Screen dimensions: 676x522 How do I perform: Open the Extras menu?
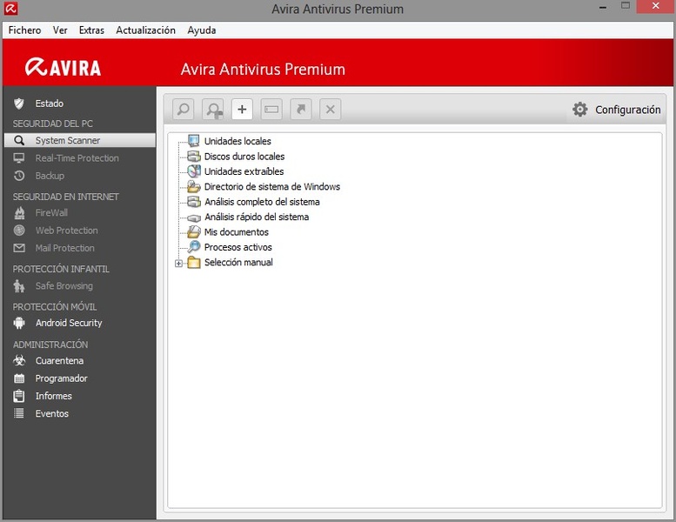tap(91, 30)
